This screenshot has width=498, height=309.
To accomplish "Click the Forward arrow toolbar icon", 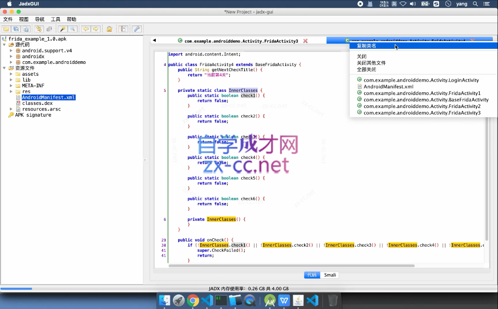I will coord(96,29).
